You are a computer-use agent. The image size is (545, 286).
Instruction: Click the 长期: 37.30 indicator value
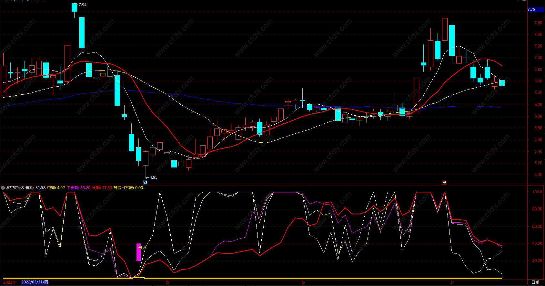point(102,188)
